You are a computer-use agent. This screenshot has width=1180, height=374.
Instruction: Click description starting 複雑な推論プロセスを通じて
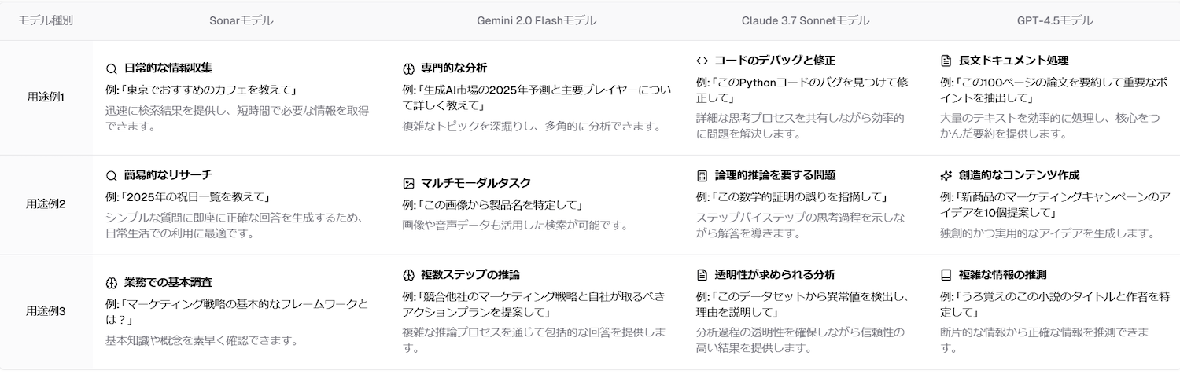coord(534,339)
